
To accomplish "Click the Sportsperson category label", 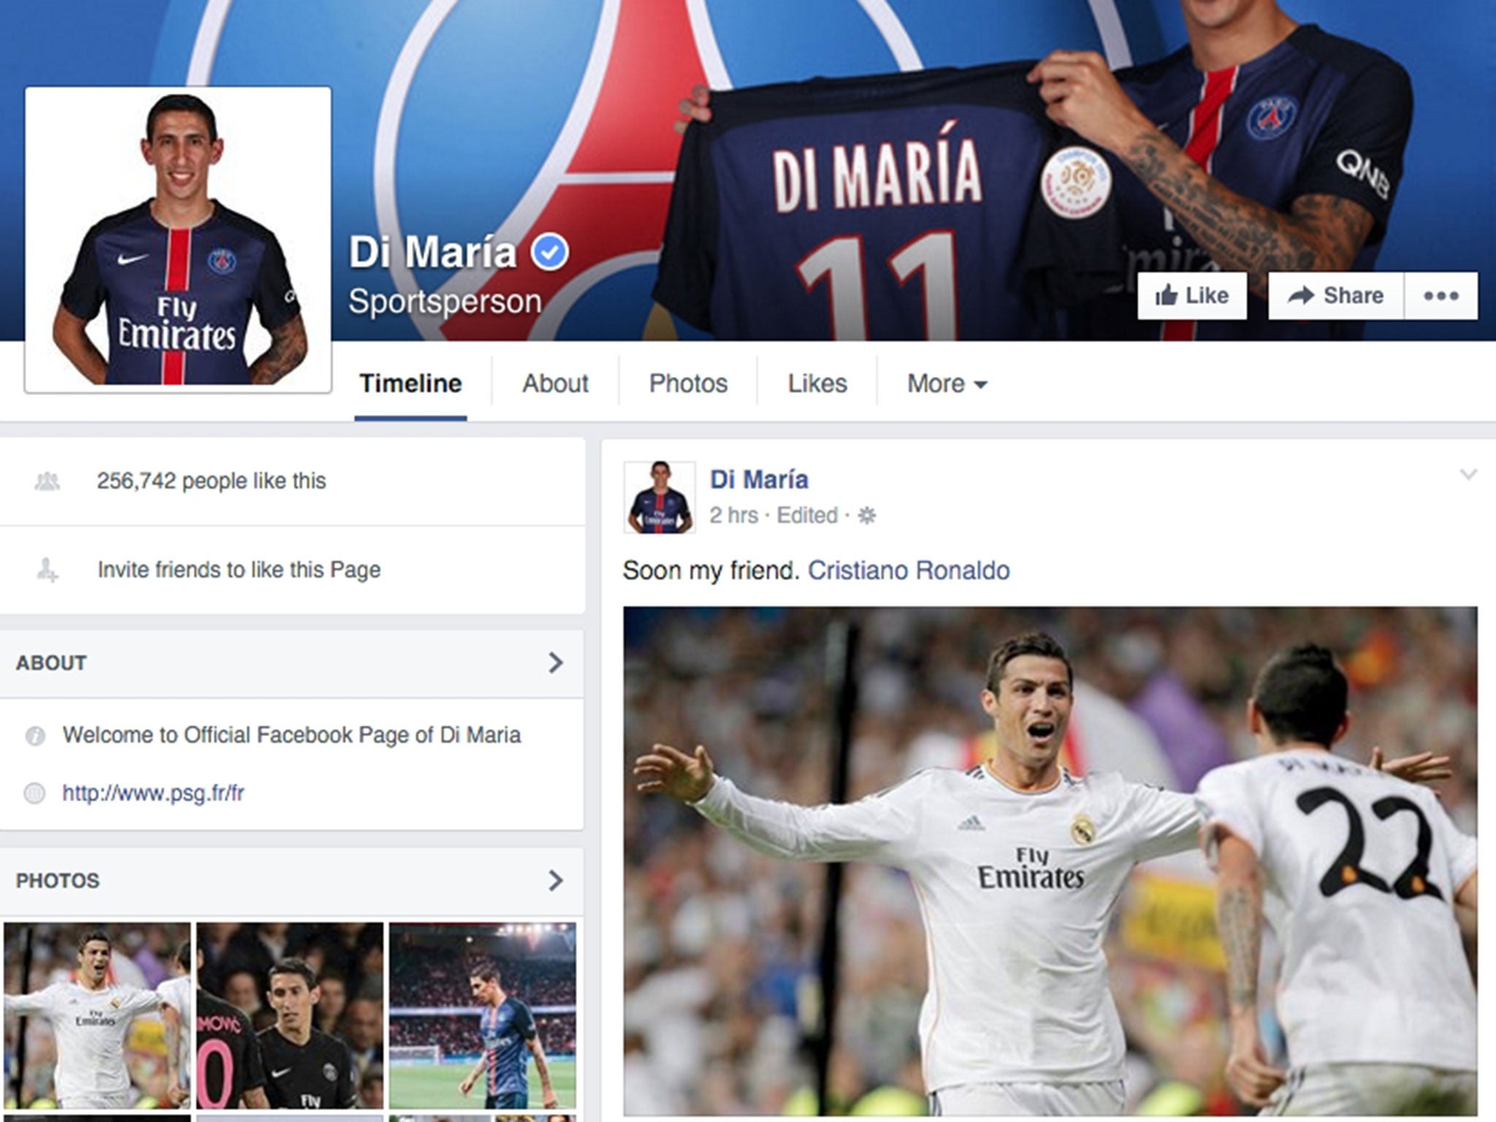I will tap(445, 302).
